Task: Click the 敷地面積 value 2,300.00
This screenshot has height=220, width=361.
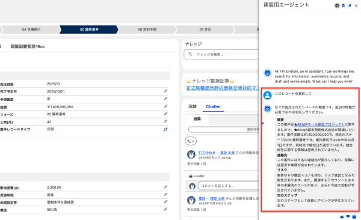Action: (54, 188)
